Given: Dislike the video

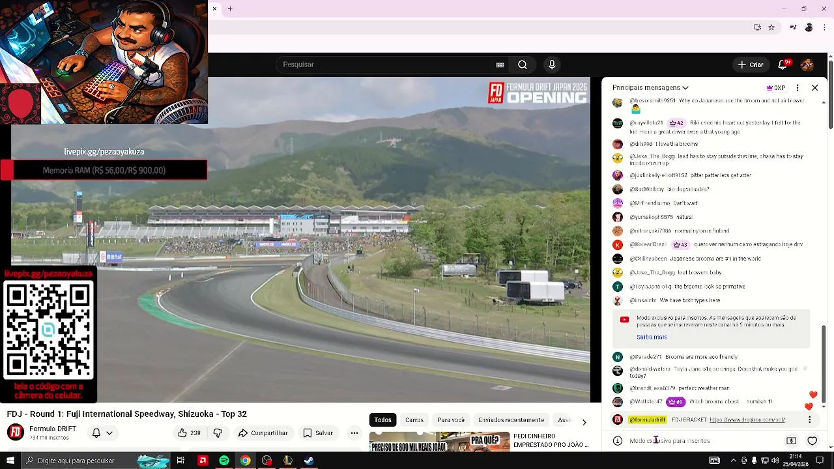Looking at the screenshot, I should [x=218, y=433].
